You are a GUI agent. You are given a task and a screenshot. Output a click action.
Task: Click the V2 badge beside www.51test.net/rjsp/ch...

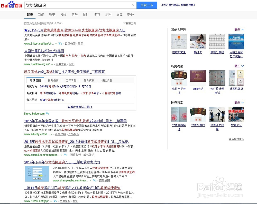pos(60,44)
